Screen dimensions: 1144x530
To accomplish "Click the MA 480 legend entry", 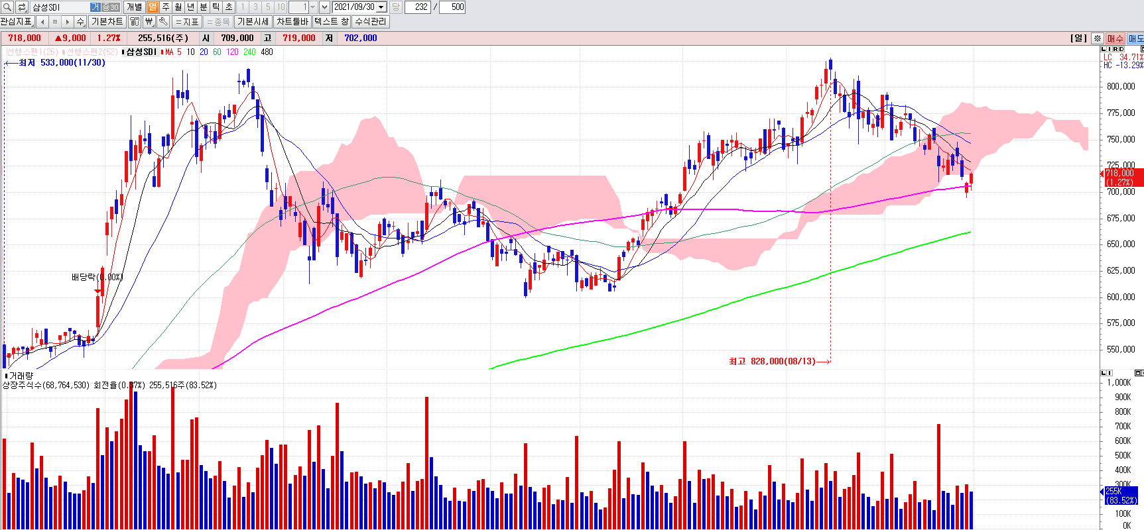I will pos(267,52).
